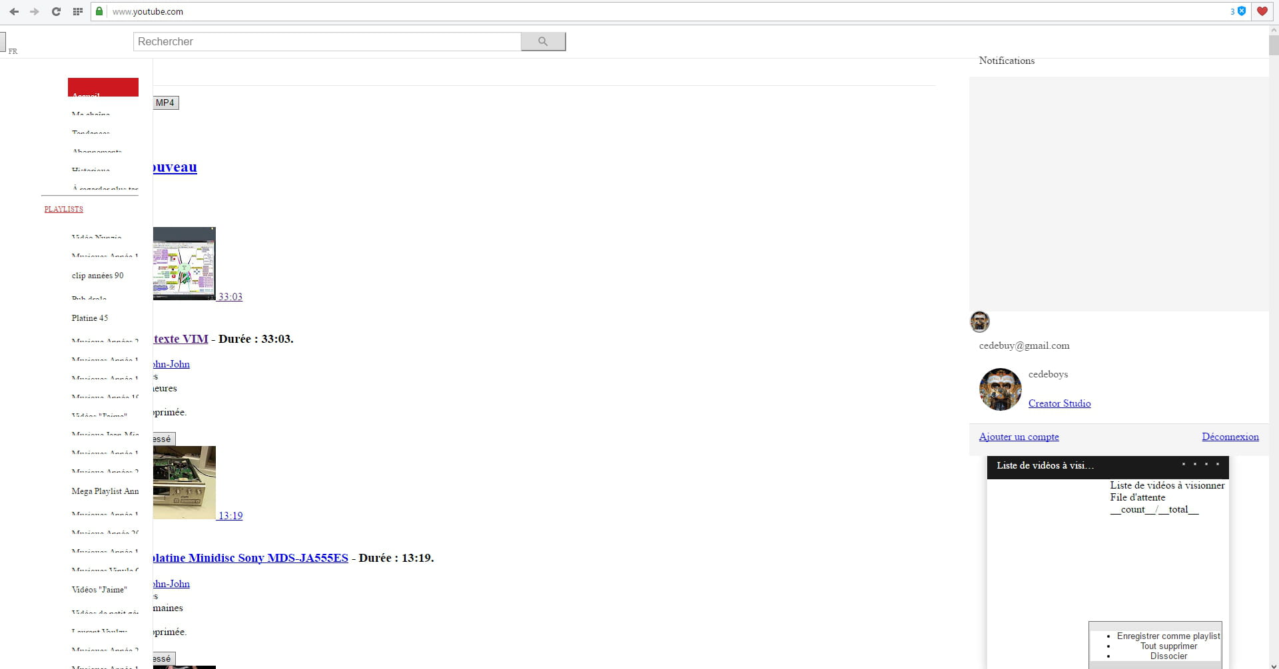Click the cedebuy@gmail.com account email
The height and width of the screenshot is (669, 1279).
click(x=1024, y=345)
